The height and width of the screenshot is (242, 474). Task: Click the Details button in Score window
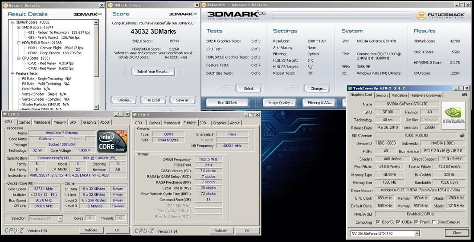(x=125, y=100)
